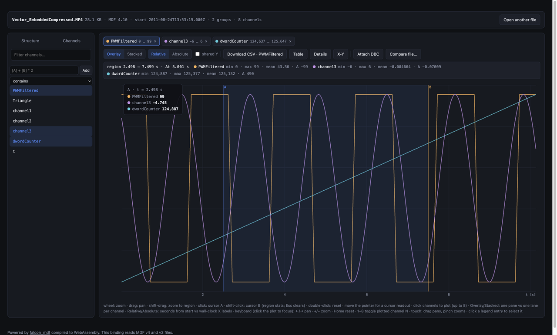Open the X-Y plot view
The height and width of the screenshot is (335, 557).
click(341, 54)
